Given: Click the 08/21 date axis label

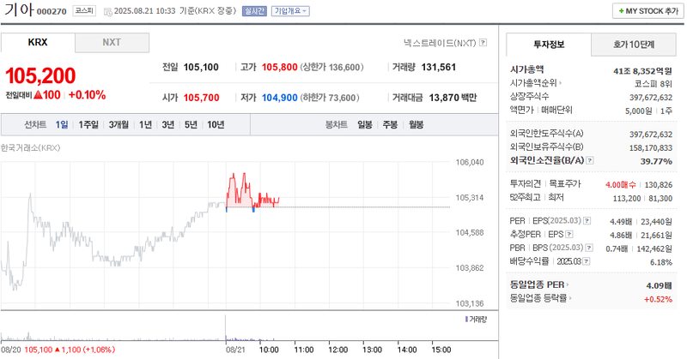Looking at the screenshot, I should coord(235,350).
